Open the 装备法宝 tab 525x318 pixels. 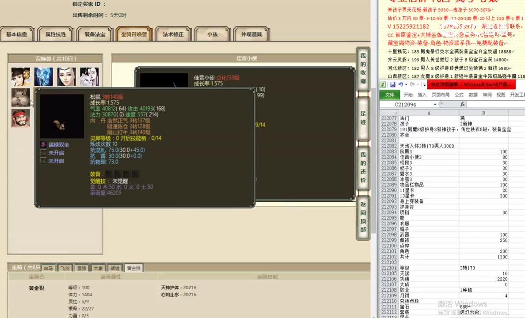[95, 34]
